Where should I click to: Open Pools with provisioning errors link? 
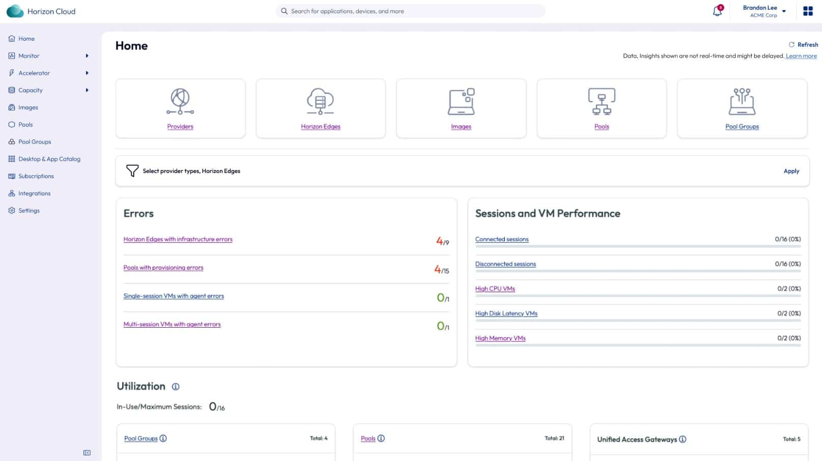coord(163,268)
